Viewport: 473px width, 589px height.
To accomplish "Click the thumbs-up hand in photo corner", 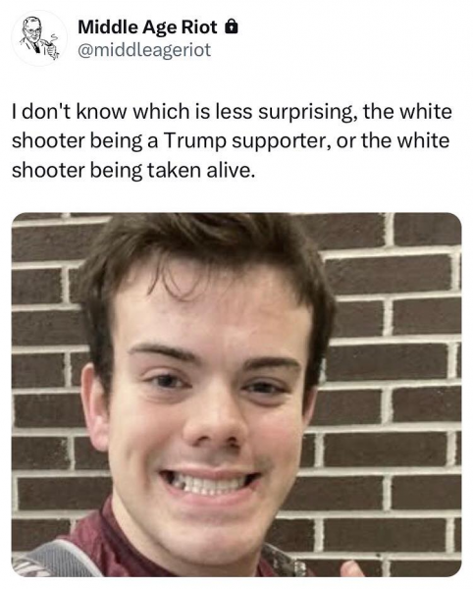I will coord(352,568).
